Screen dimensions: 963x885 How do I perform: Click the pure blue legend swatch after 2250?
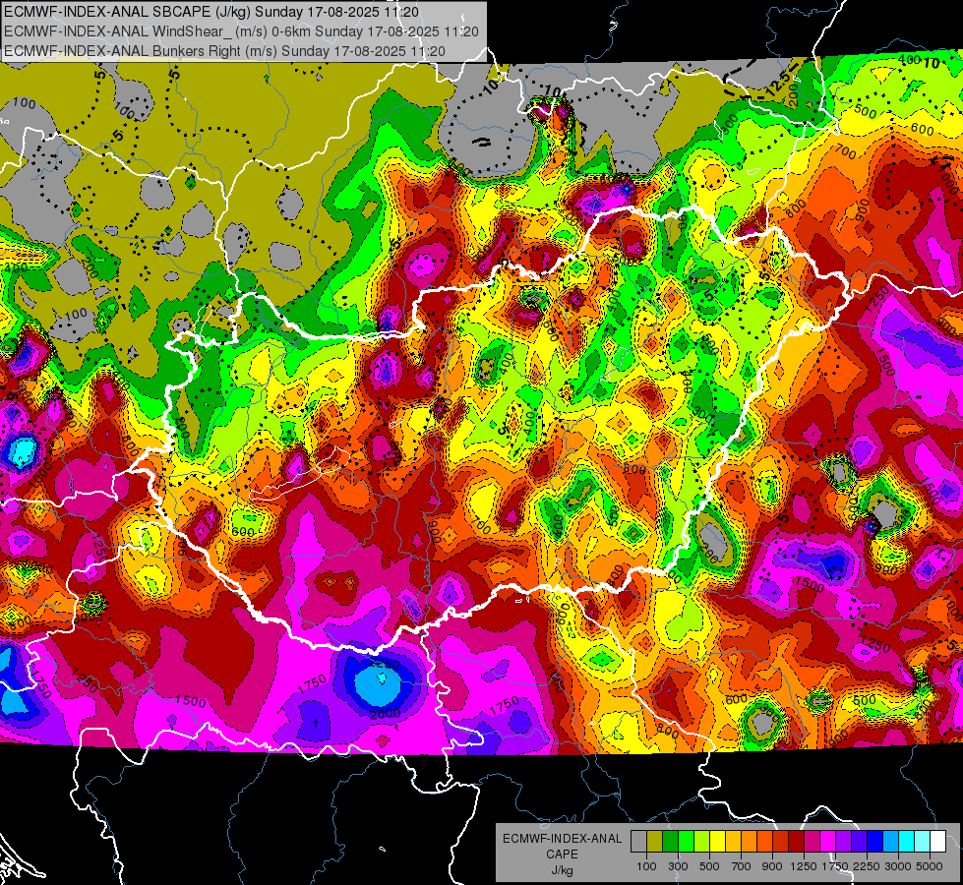point(875,841)
